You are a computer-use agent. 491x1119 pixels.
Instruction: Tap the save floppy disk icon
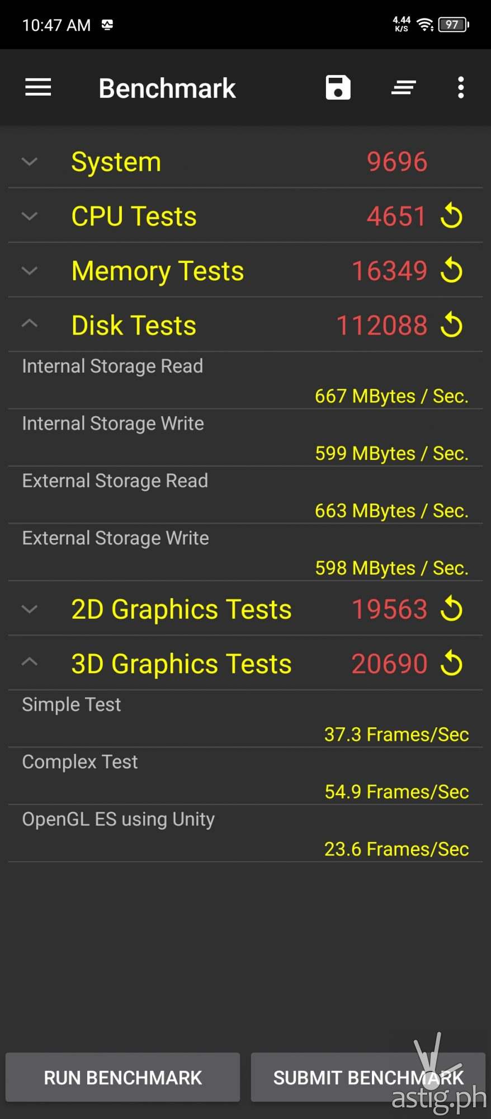338,88
